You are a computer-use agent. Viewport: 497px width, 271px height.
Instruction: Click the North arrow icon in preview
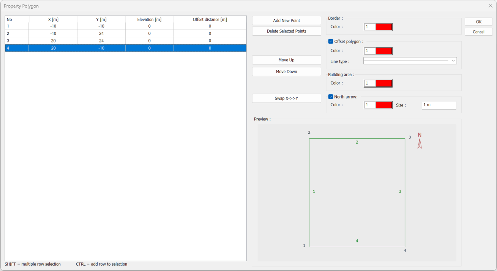pyautogui.click(x=420, y=144)
